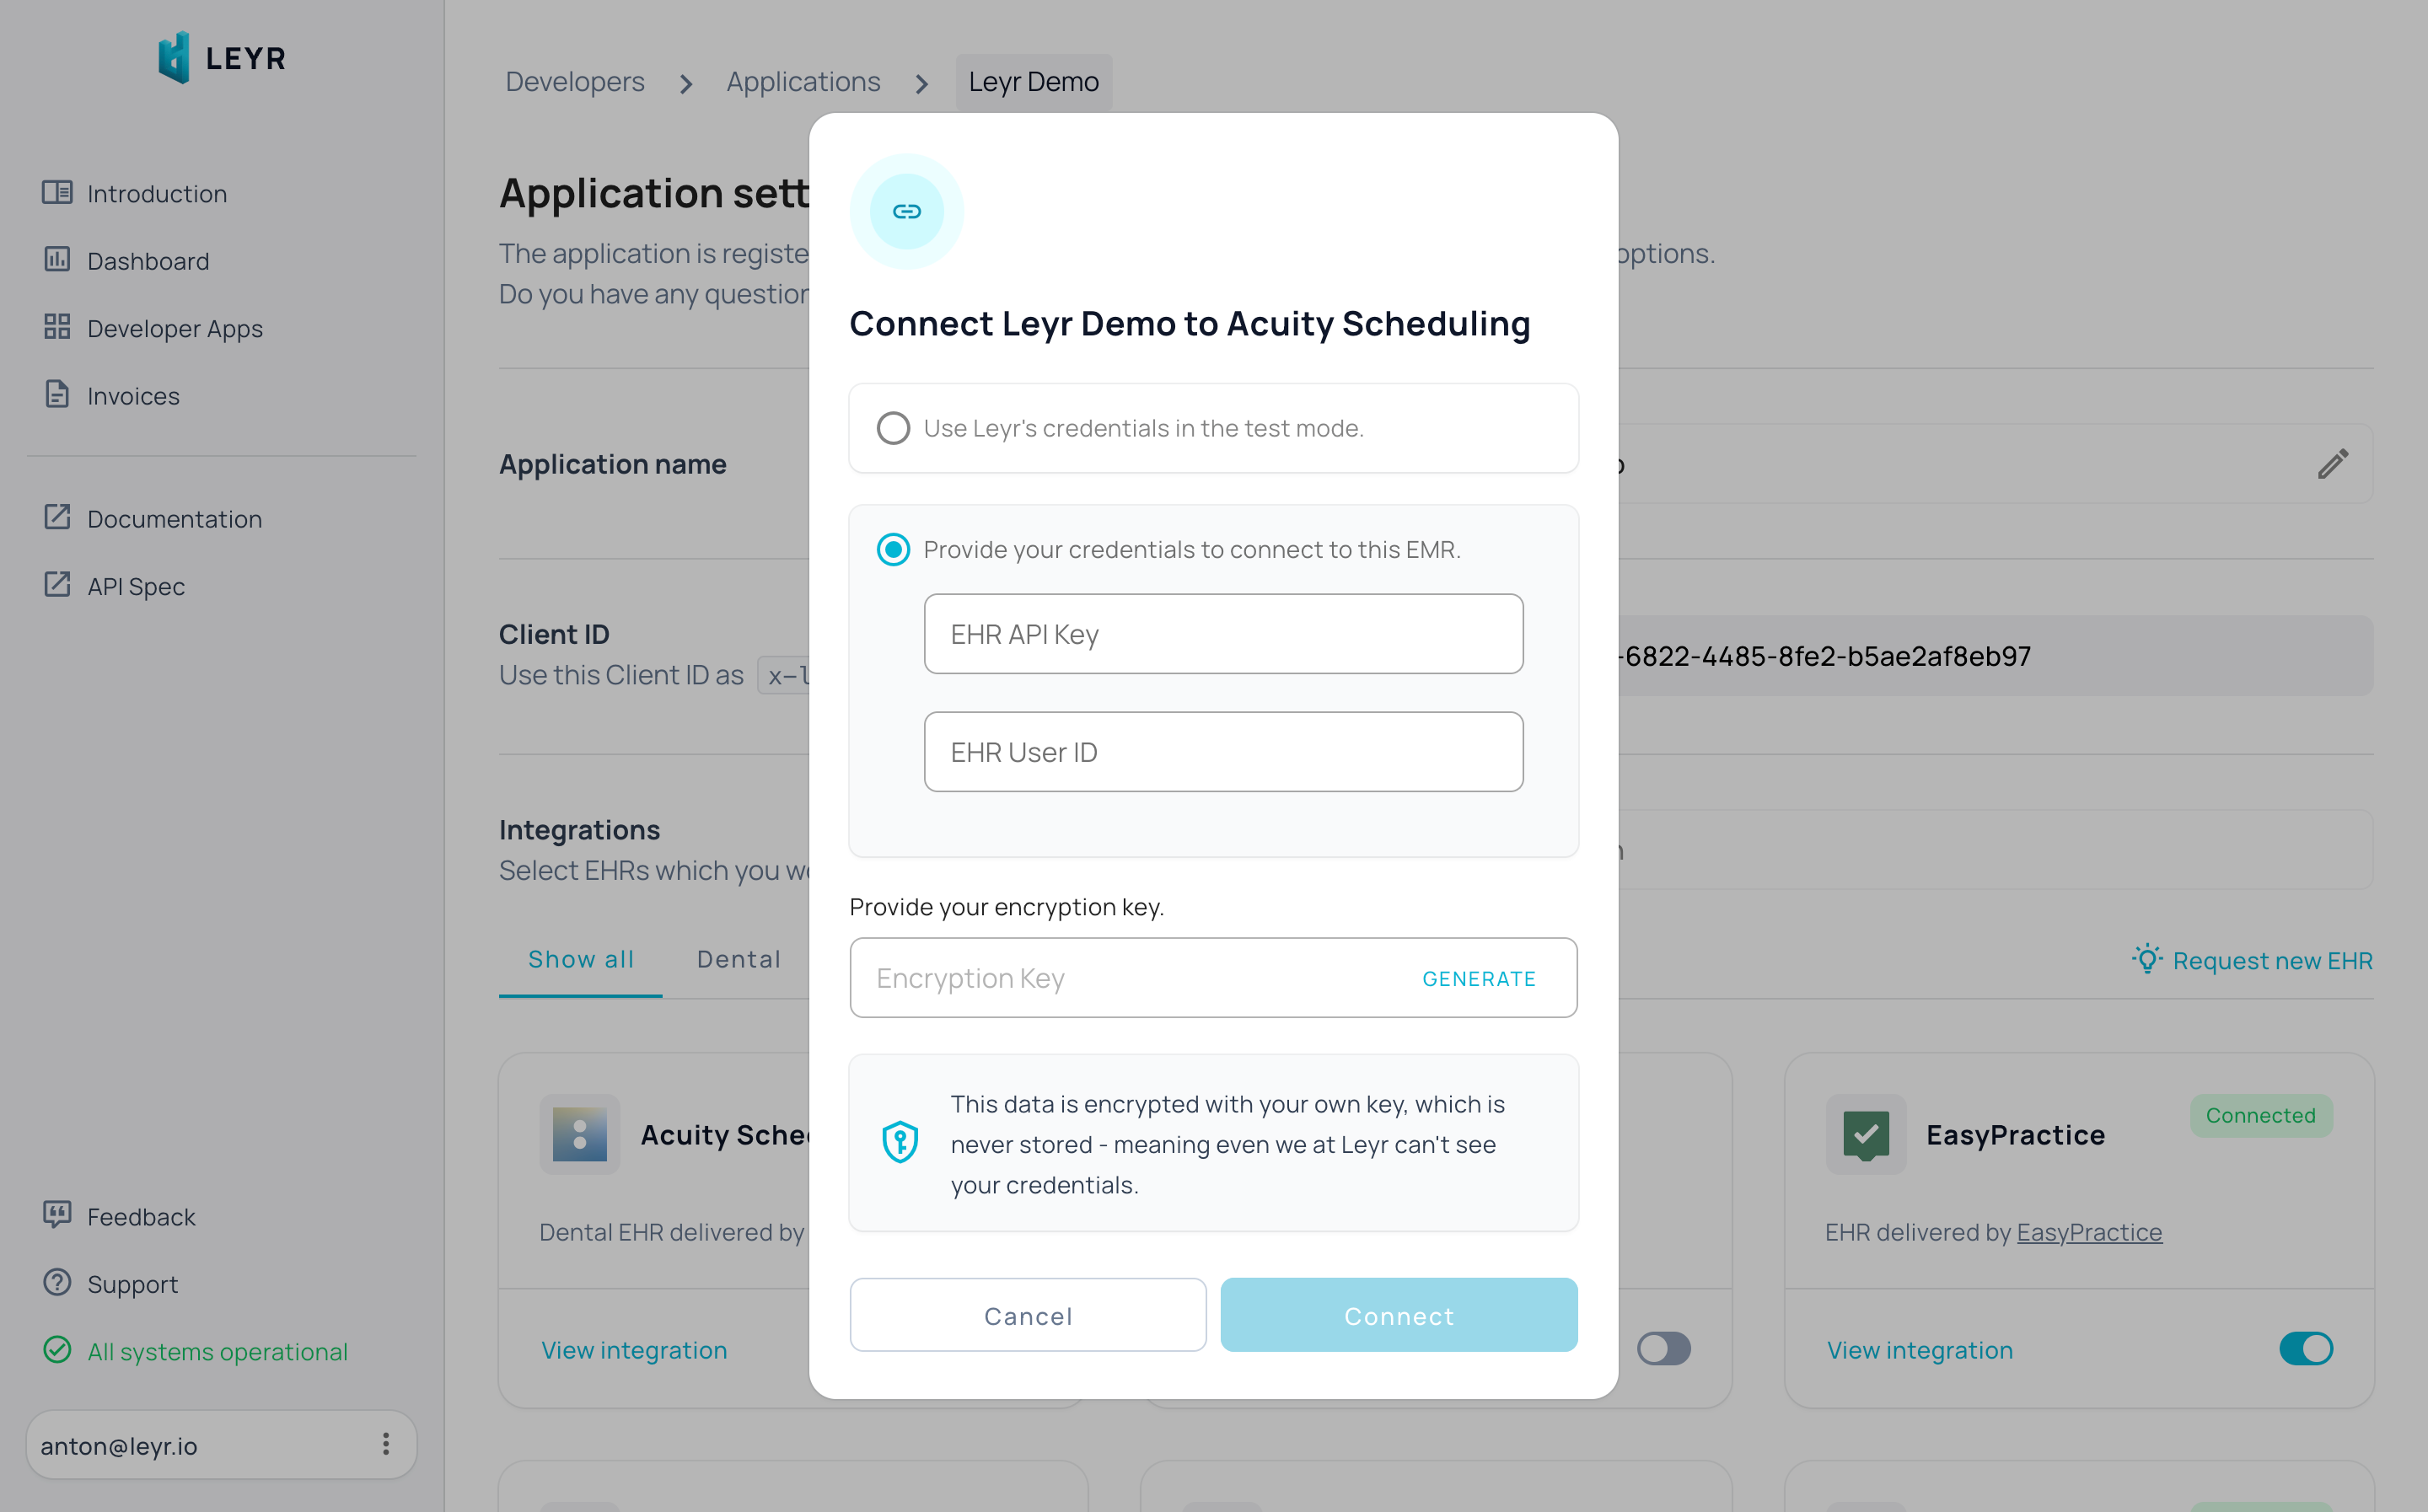2428x1512 pixels.
Task: Click Cancel to dismiss the modal
Action: point(1028,1315)
